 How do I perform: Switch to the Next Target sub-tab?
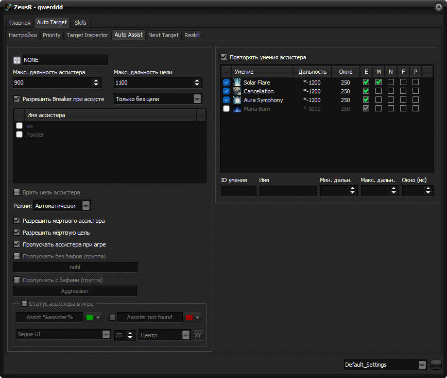tap(163, 35)
